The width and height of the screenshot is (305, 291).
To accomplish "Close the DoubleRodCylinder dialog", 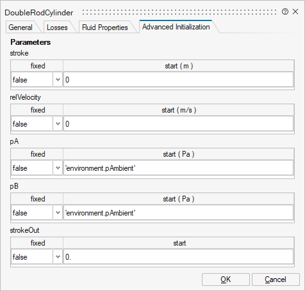I will tap(295, 12).
